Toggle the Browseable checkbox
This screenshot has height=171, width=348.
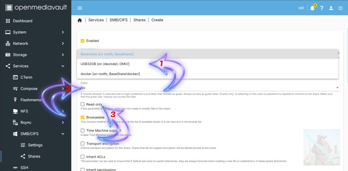click(x=83, y=118)
